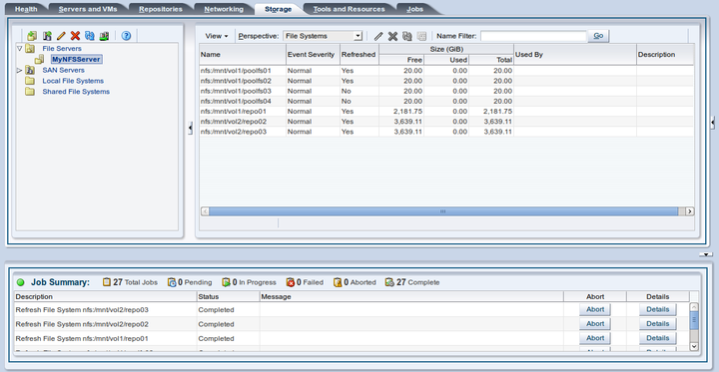The height and width of the screenshot is (372, 719).
Task: Switch to the Jobs tab
Action: pyautogui.click(x=415, y=9)
